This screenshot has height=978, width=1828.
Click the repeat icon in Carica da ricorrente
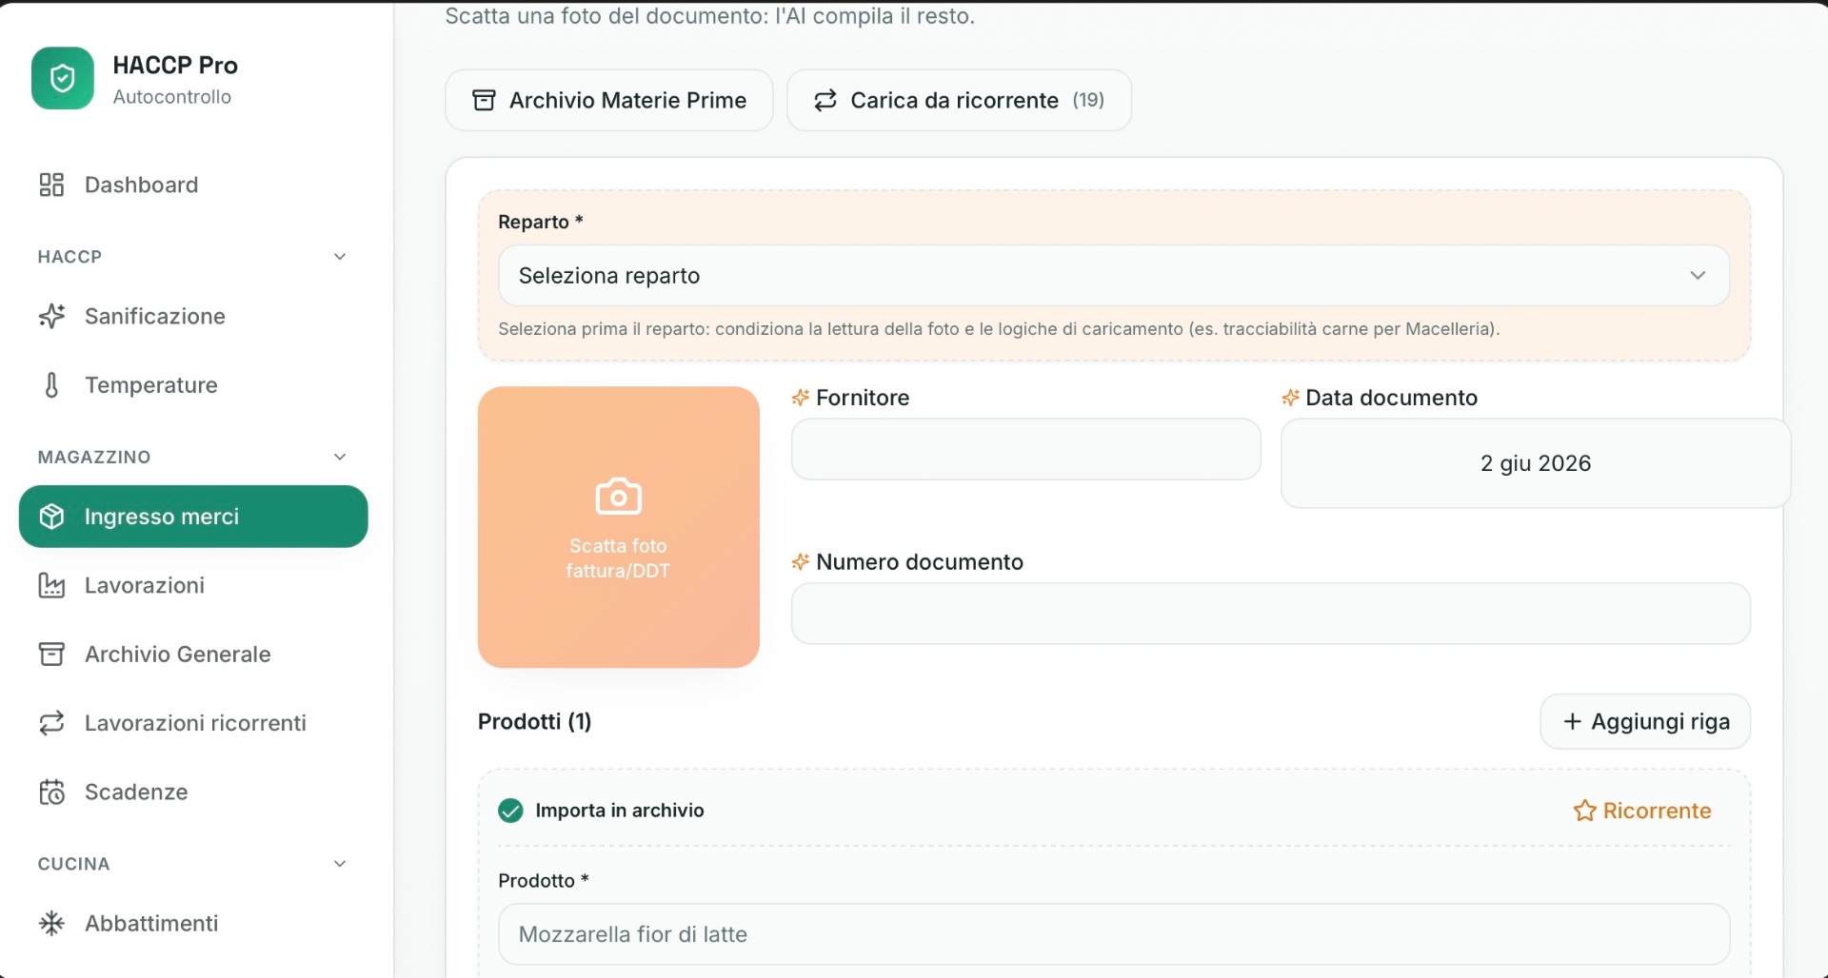tap(825, 100)
